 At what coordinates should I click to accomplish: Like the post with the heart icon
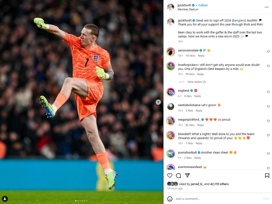pos(170,176)
